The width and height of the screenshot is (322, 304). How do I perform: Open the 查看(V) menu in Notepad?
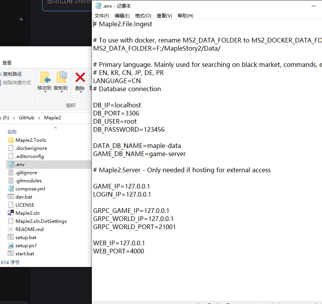[164, 16]
